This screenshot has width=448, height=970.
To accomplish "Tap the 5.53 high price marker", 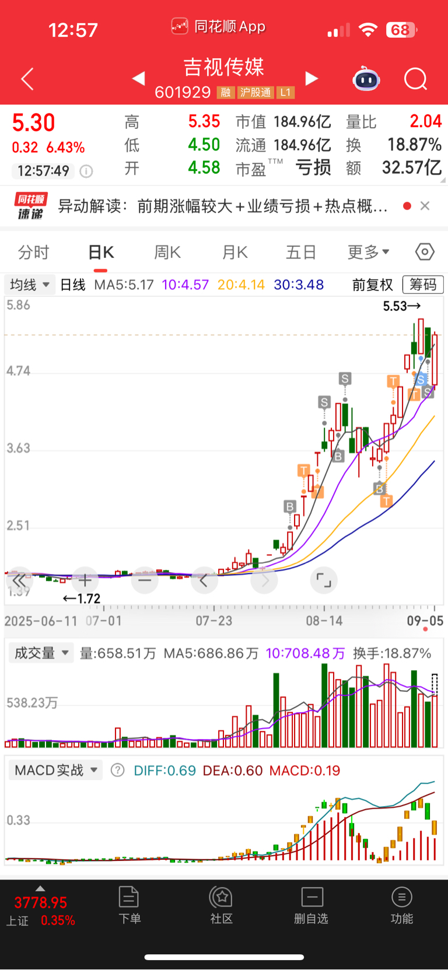I will [402, 306].
